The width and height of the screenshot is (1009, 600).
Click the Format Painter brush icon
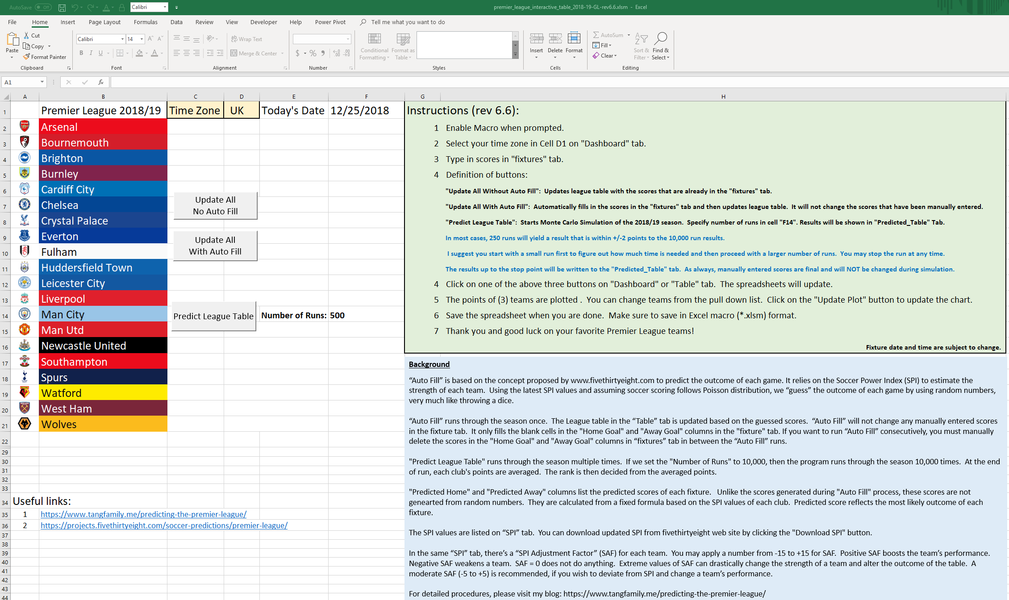tap(27, 57)
